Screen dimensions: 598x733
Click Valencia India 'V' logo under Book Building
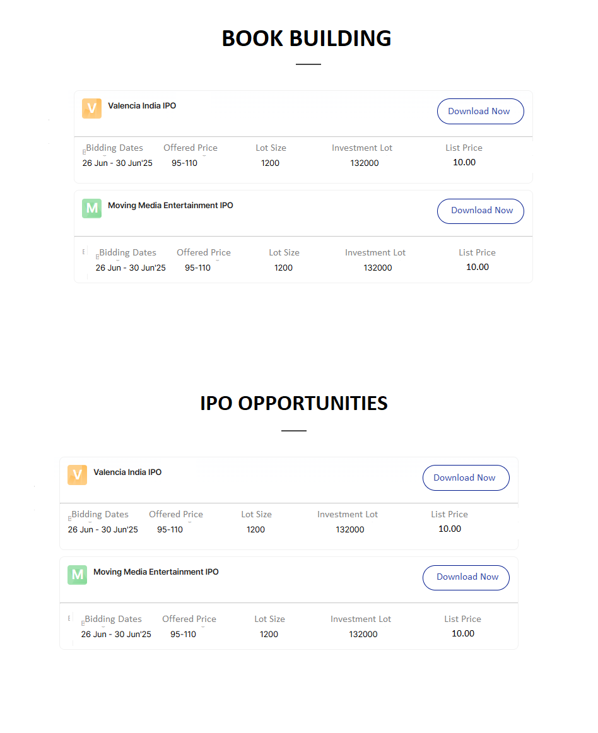91,108
